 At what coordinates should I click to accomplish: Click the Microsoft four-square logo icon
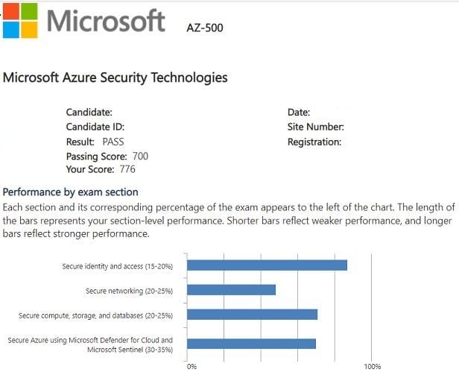[19, 20]
